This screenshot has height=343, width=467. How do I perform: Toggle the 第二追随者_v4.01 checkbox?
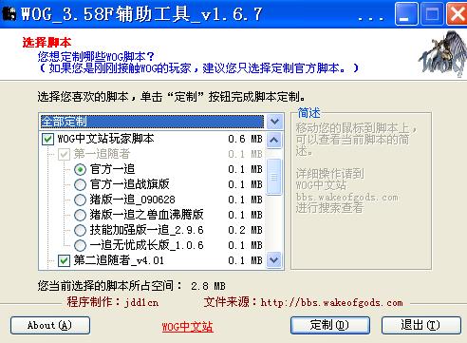(x=64, y=261)
